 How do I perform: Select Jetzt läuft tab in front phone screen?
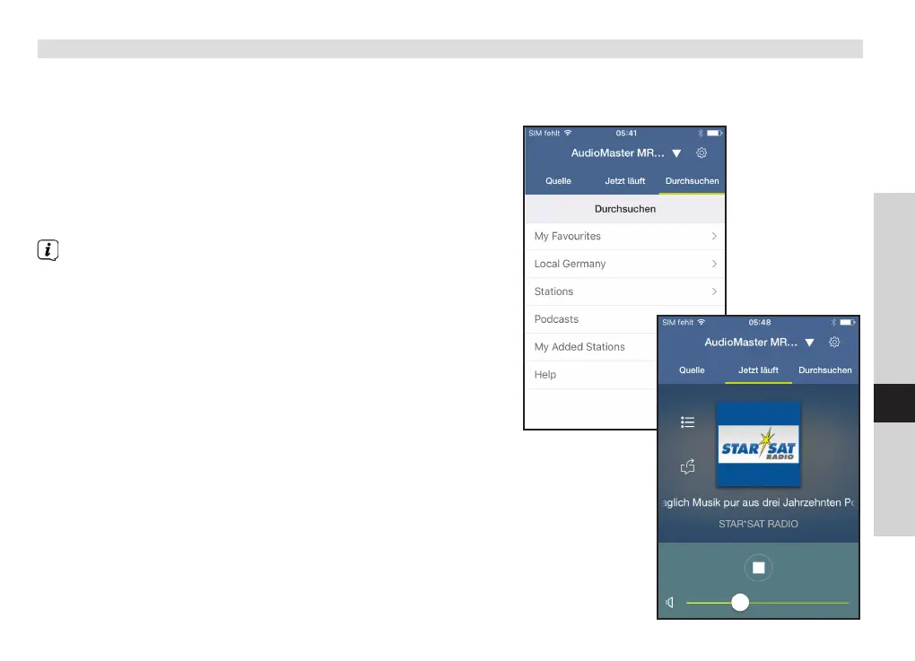click(758, 370)
